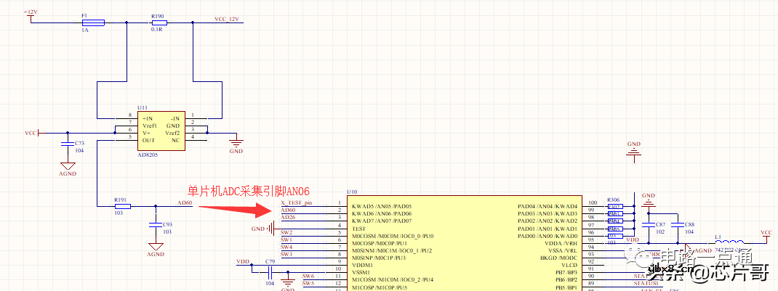Click the X_TEST_pin net label
778x291 pixels.
296,203
